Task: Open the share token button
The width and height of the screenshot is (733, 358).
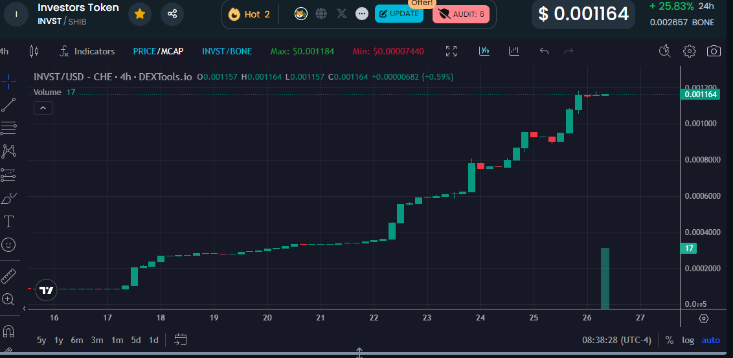Action: [x=172, y=14]
